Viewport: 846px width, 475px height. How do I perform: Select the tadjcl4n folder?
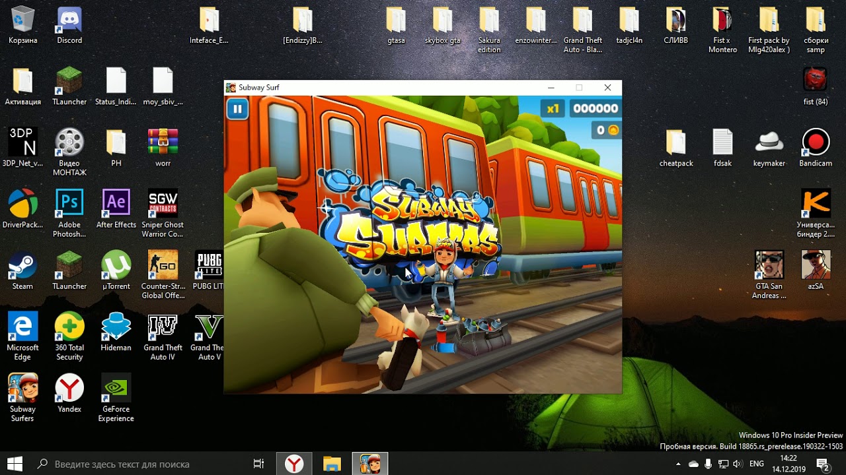coord(629,26)
